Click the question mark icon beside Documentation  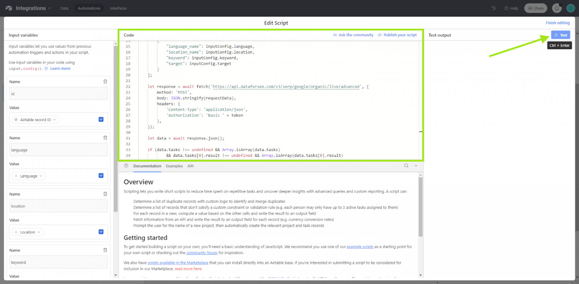point(126,165)
